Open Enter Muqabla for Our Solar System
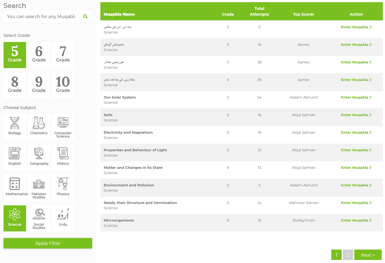This screenshot has height=263, width=385. click(x=356, y=97)
